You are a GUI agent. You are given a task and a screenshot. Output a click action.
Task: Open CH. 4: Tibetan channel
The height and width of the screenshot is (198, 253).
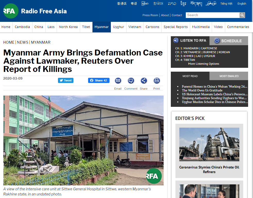(185, 60)
